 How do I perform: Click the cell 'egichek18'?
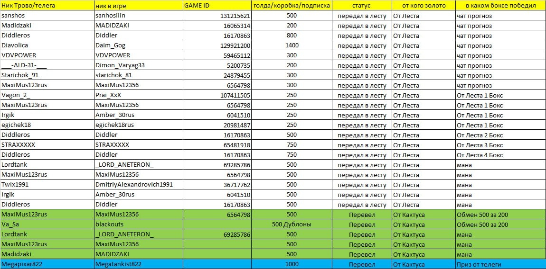point(47,125)
